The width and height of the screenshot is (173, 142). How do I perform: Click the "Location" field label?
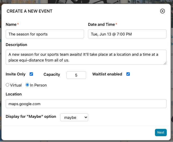pos(14,94)
